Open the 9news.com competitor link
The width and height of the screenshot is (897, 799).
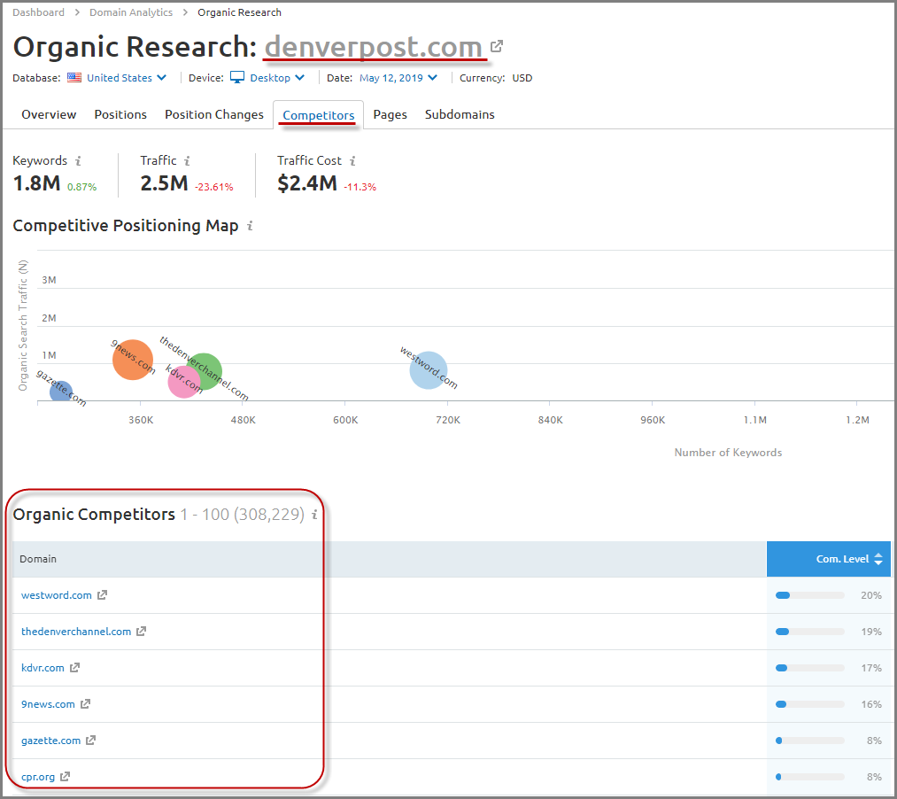point(48,704)
